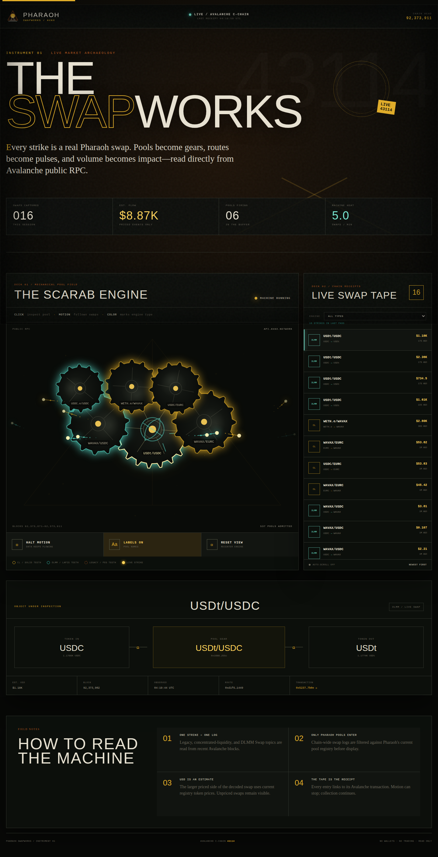This screenshot has height=857, width=438.
Task: Select the WETH.e/WAVAX $2.80K tape row
Action: [367, 425]
